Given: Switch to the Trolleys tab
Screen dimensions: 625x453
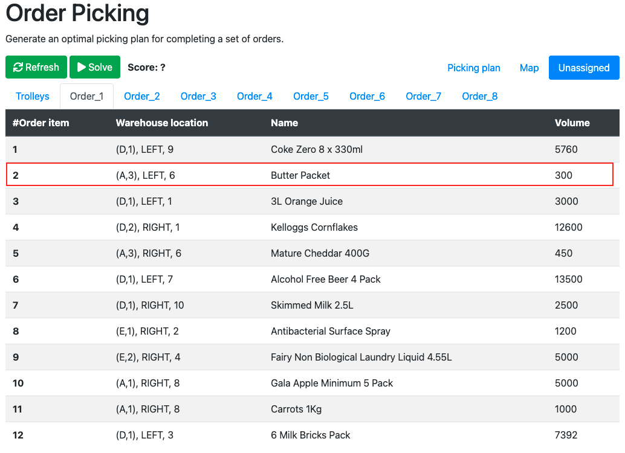Looking at the screenshot, I should point(33,97).
